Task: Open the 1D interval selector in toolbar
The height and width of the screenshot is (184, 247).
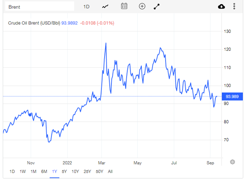Action: pyautogui.click(x=86, y=7)
